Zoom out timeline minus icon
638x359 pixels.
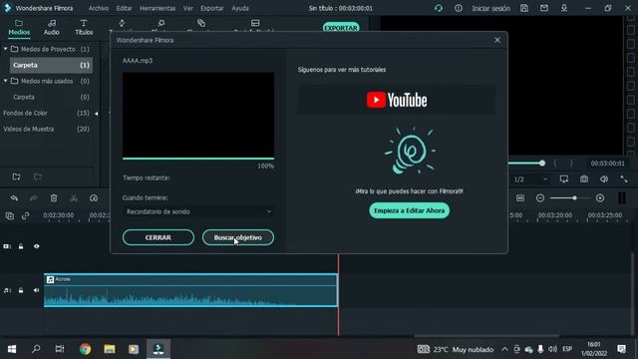[x=540, y=198]
